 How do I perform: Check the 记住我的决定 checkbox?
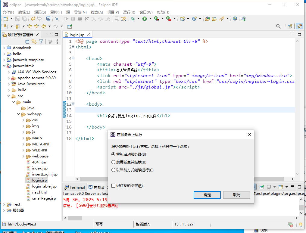(x=113, y=186)
